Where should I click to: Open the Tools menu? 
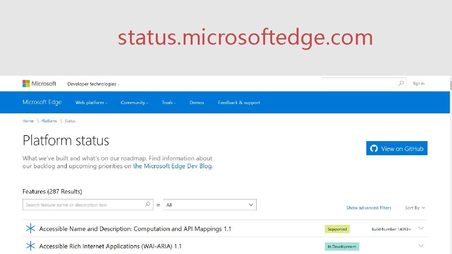point(169,103)
